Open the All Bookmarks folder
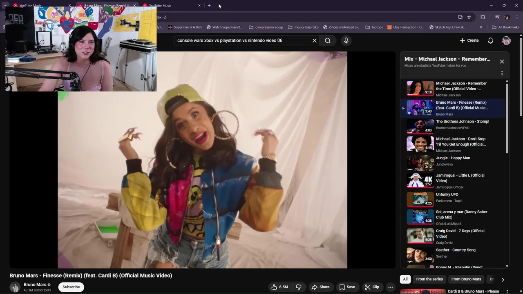The height and width of the screenshot is (294, 523). click(x=505, y=27)
